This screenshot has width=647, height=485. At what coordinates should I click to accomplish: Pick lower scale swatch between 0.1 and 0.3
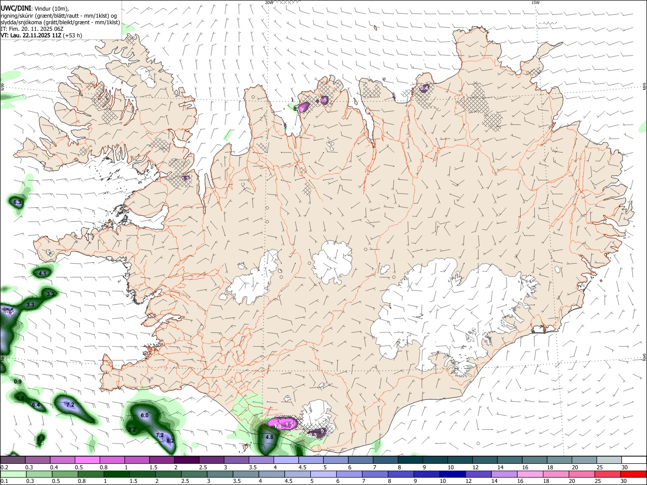click(14, 474)
